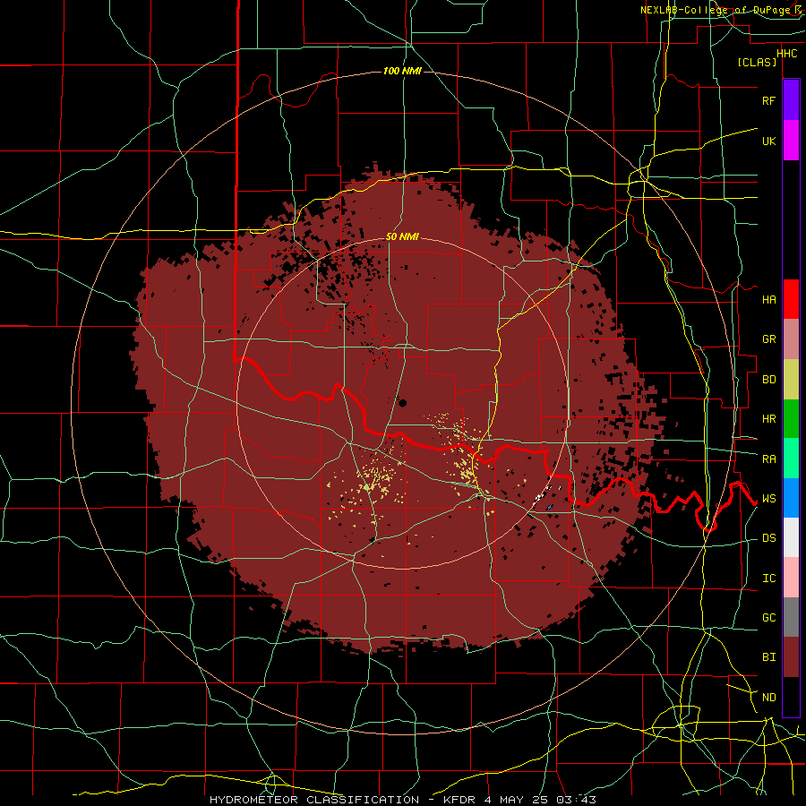Click the "DS" legend label
Viewport: 806px width, 806px height.
[768, 538]
